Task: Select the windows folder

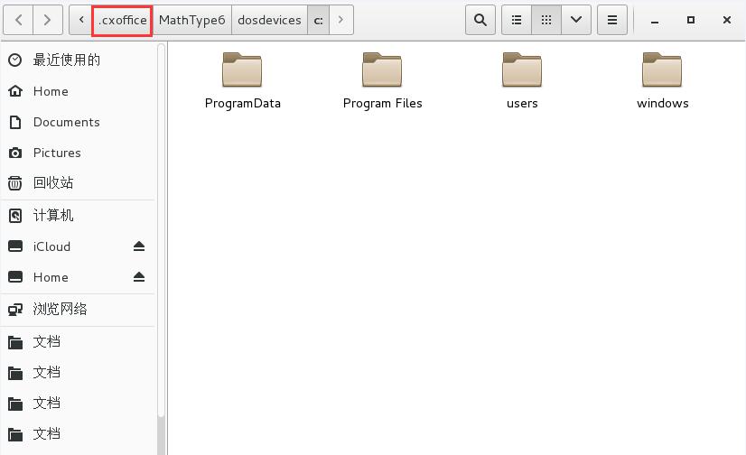Action: click(662, 80)
